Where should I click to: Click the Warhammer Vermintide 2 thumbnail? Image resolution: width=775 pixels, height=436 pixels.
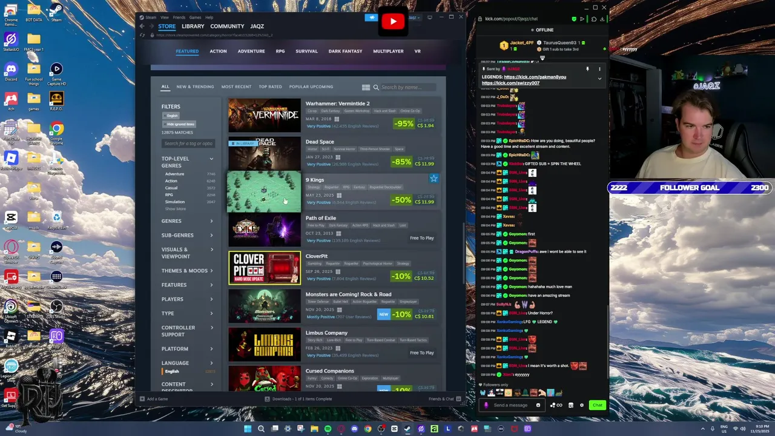(x=264, y=115)
